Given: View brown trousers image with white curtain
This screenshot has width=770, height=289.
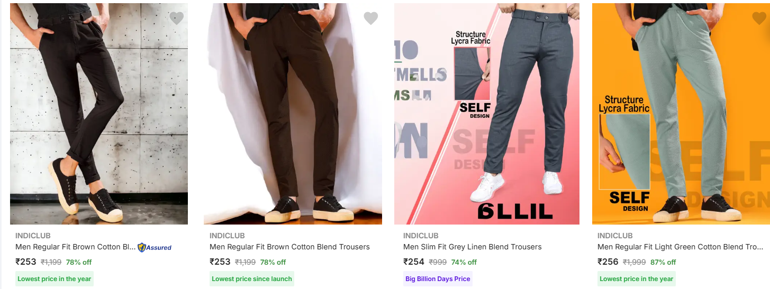Looking at the screenshot, I should (293, 114).
